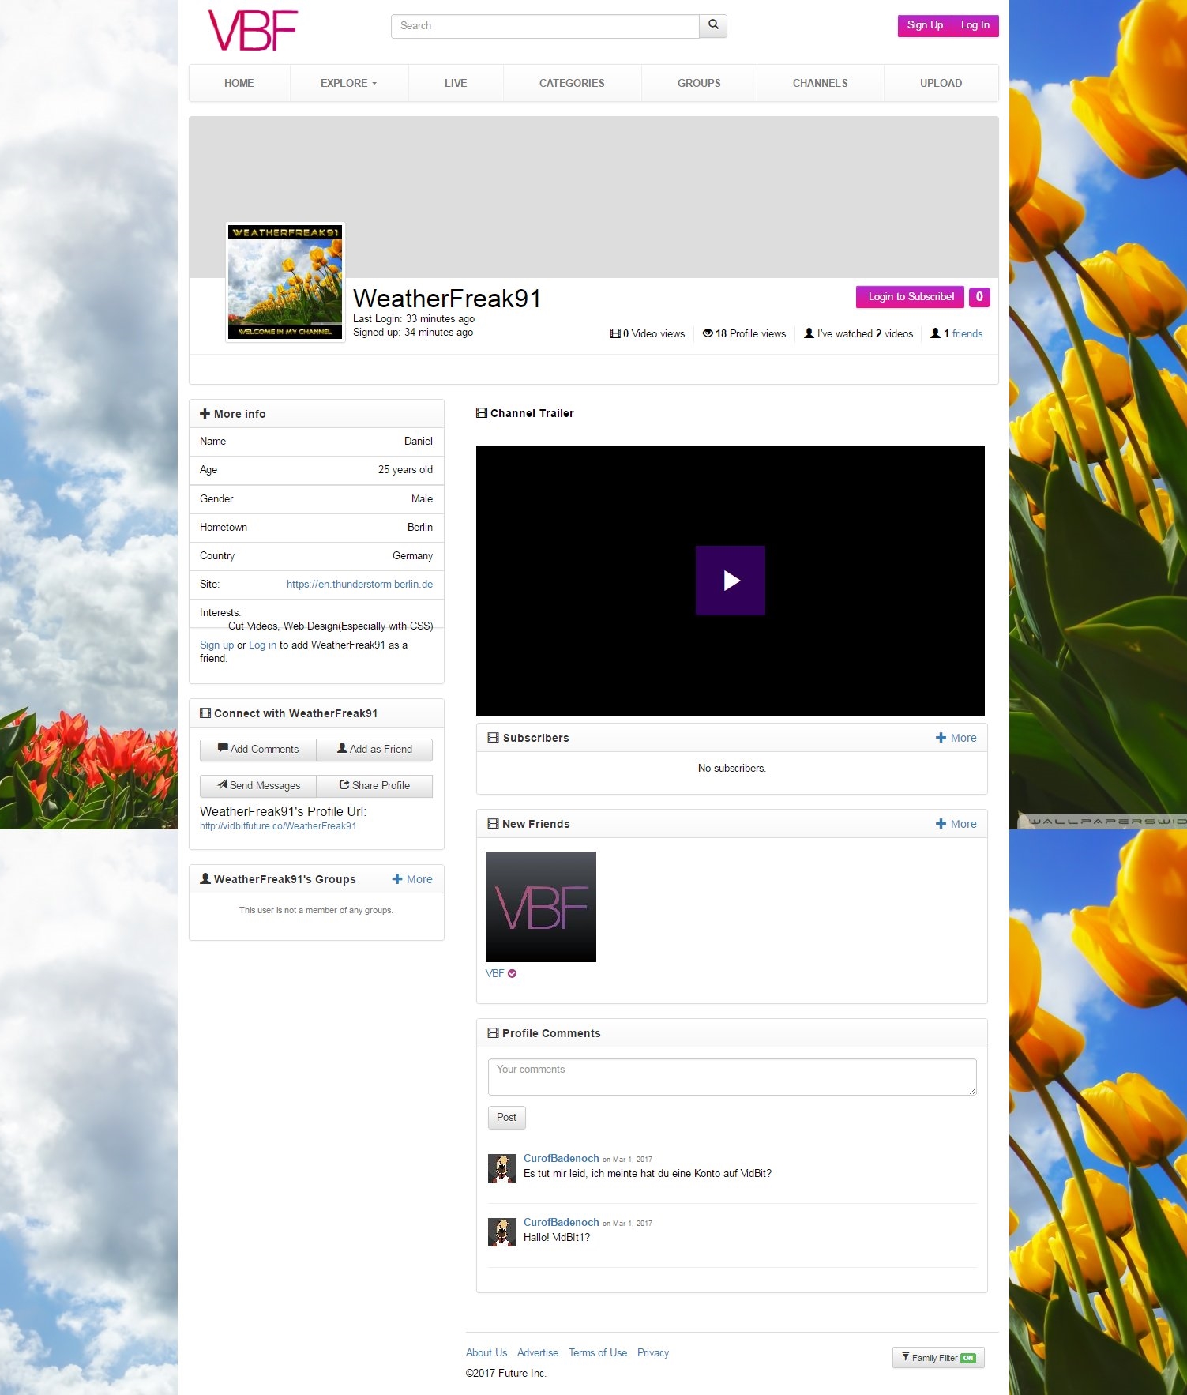Expand More in Subscribers panel

click(x=956, y=738)
